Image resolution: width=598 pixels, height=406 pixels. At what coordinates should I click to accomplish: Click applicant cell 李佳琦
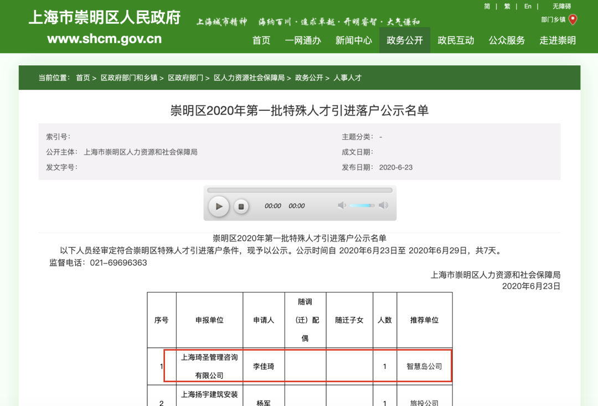click(264, 366)
